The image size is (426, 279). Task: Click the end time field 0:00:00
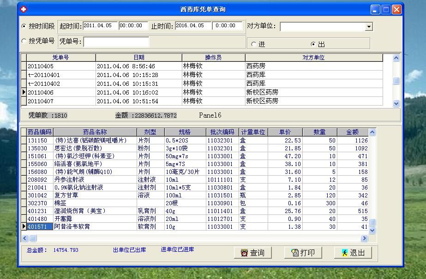tap(227, 25)
